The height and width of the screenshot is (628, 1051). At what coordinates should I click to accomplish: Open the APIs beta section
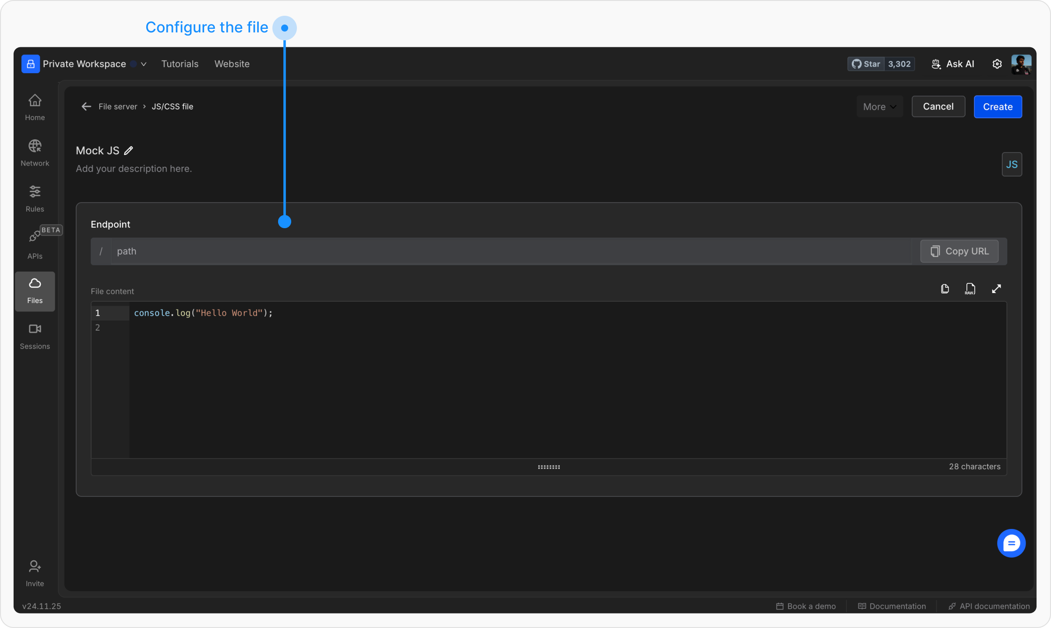point(35,244)
